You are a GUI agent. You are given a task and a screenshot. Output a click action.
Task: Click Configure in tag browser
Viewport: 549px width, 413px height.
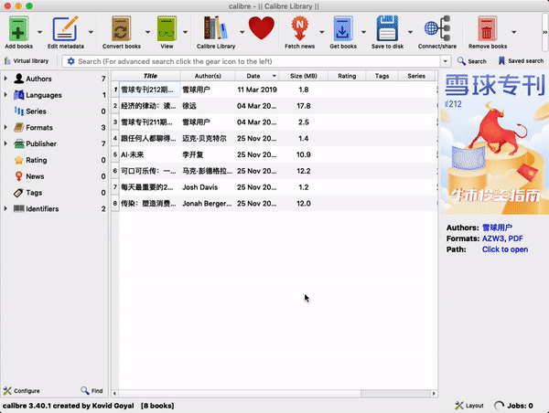tap(21, 391)
